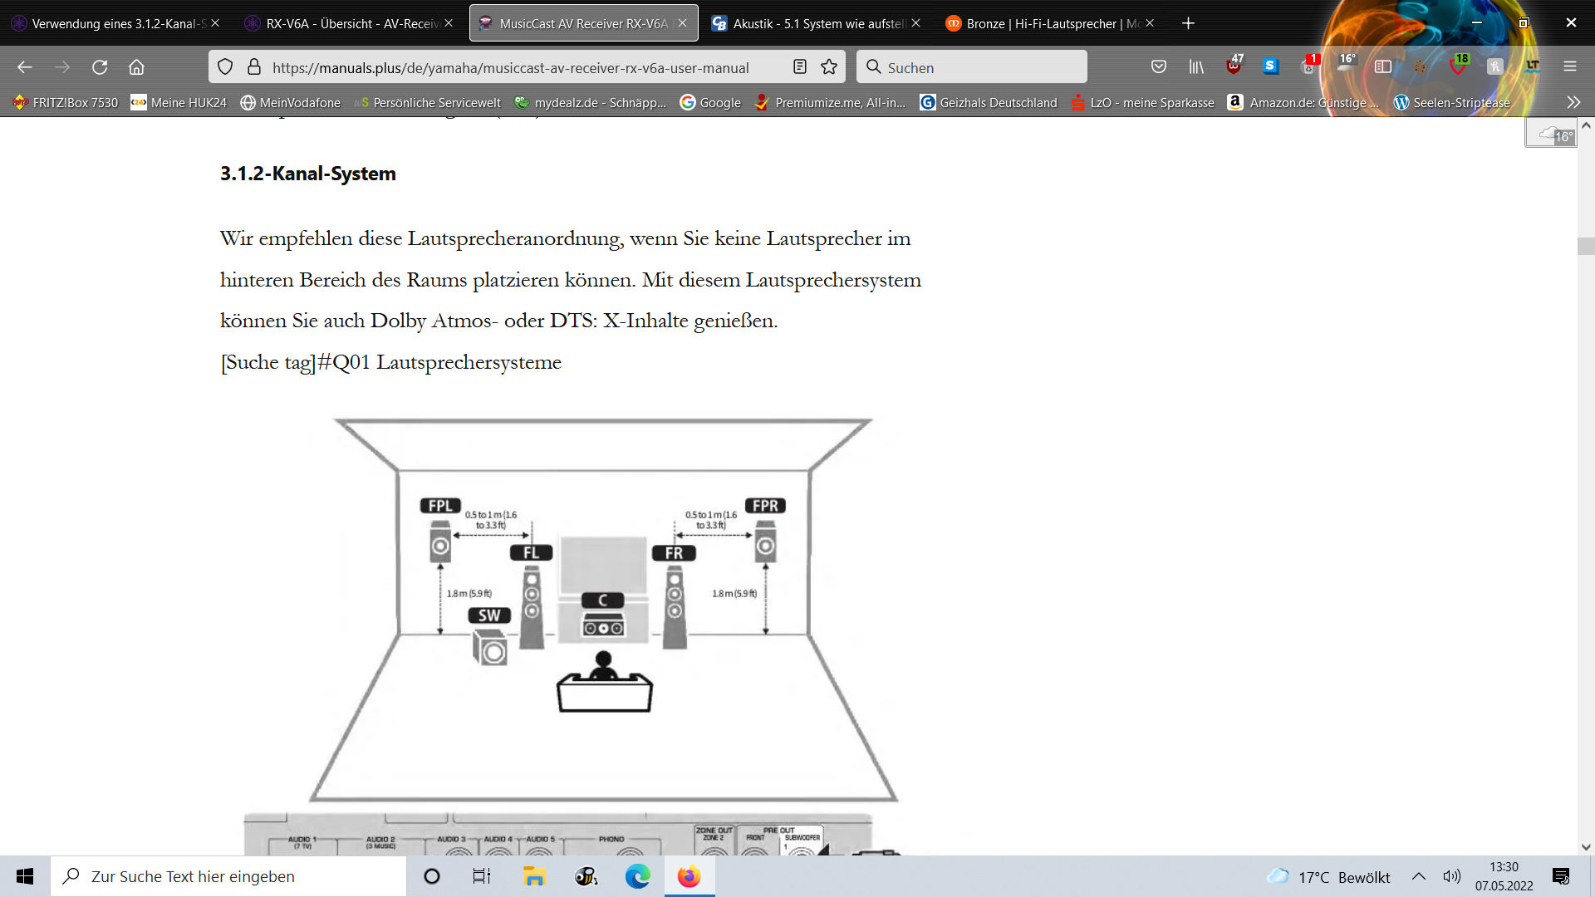1595x897 pixels.
Task: Open the uBlock Origin extension icon
Action: tap(1234, 66)
